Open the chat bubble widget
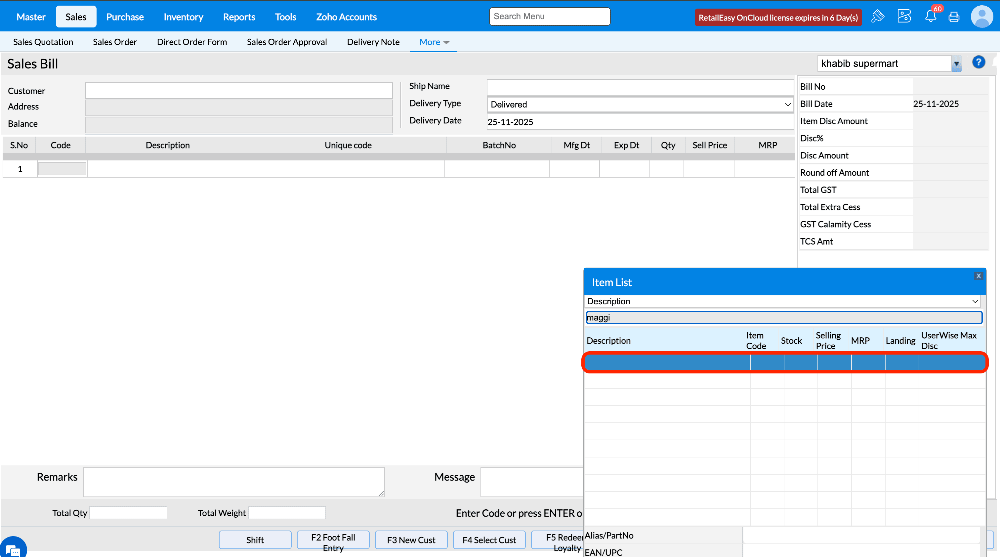The image size is (1000, 557). [x=13, y=549]
